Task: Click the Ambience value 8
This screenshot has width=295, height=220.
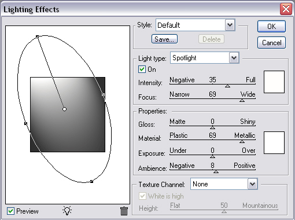Action: [212, 166]
